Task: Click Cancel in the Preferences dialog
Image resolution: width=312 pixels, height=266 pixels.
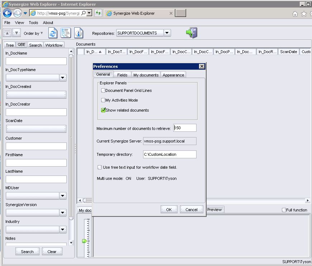Action: (x=192, y=209)
